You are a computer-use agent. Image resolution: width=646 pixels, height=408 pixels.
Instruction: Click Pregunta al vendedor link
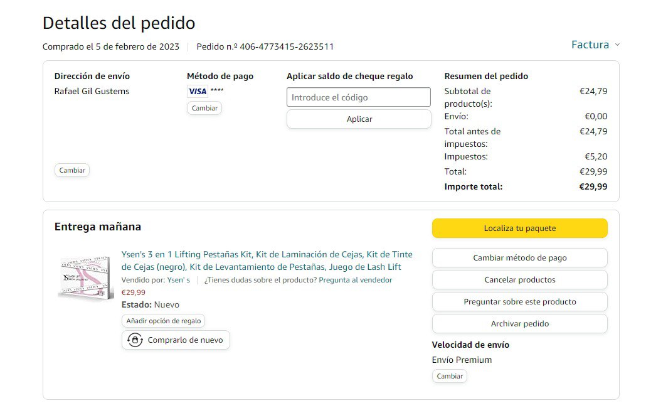[355, 280]
